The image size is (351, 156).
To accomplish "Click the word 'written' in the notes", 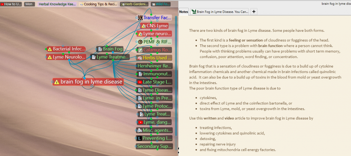I will click(210, 118).
